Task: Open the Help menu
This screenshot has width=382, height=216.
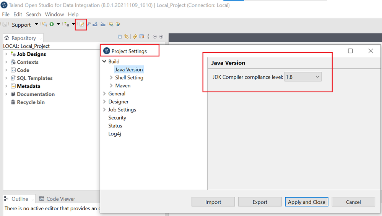Action: point(73,15)
